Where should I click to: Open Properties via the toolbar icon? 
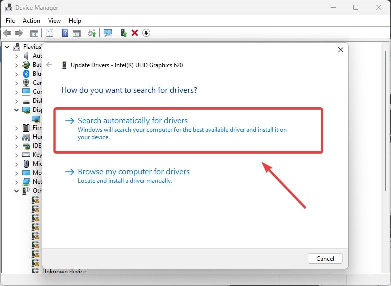[49, 33]
